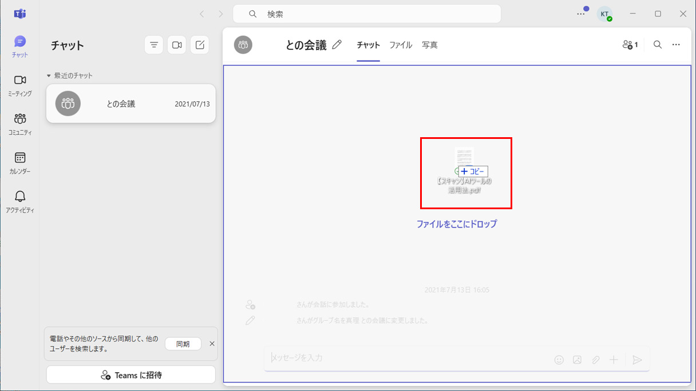Open more options (…) in the chat header

[676, 44]
